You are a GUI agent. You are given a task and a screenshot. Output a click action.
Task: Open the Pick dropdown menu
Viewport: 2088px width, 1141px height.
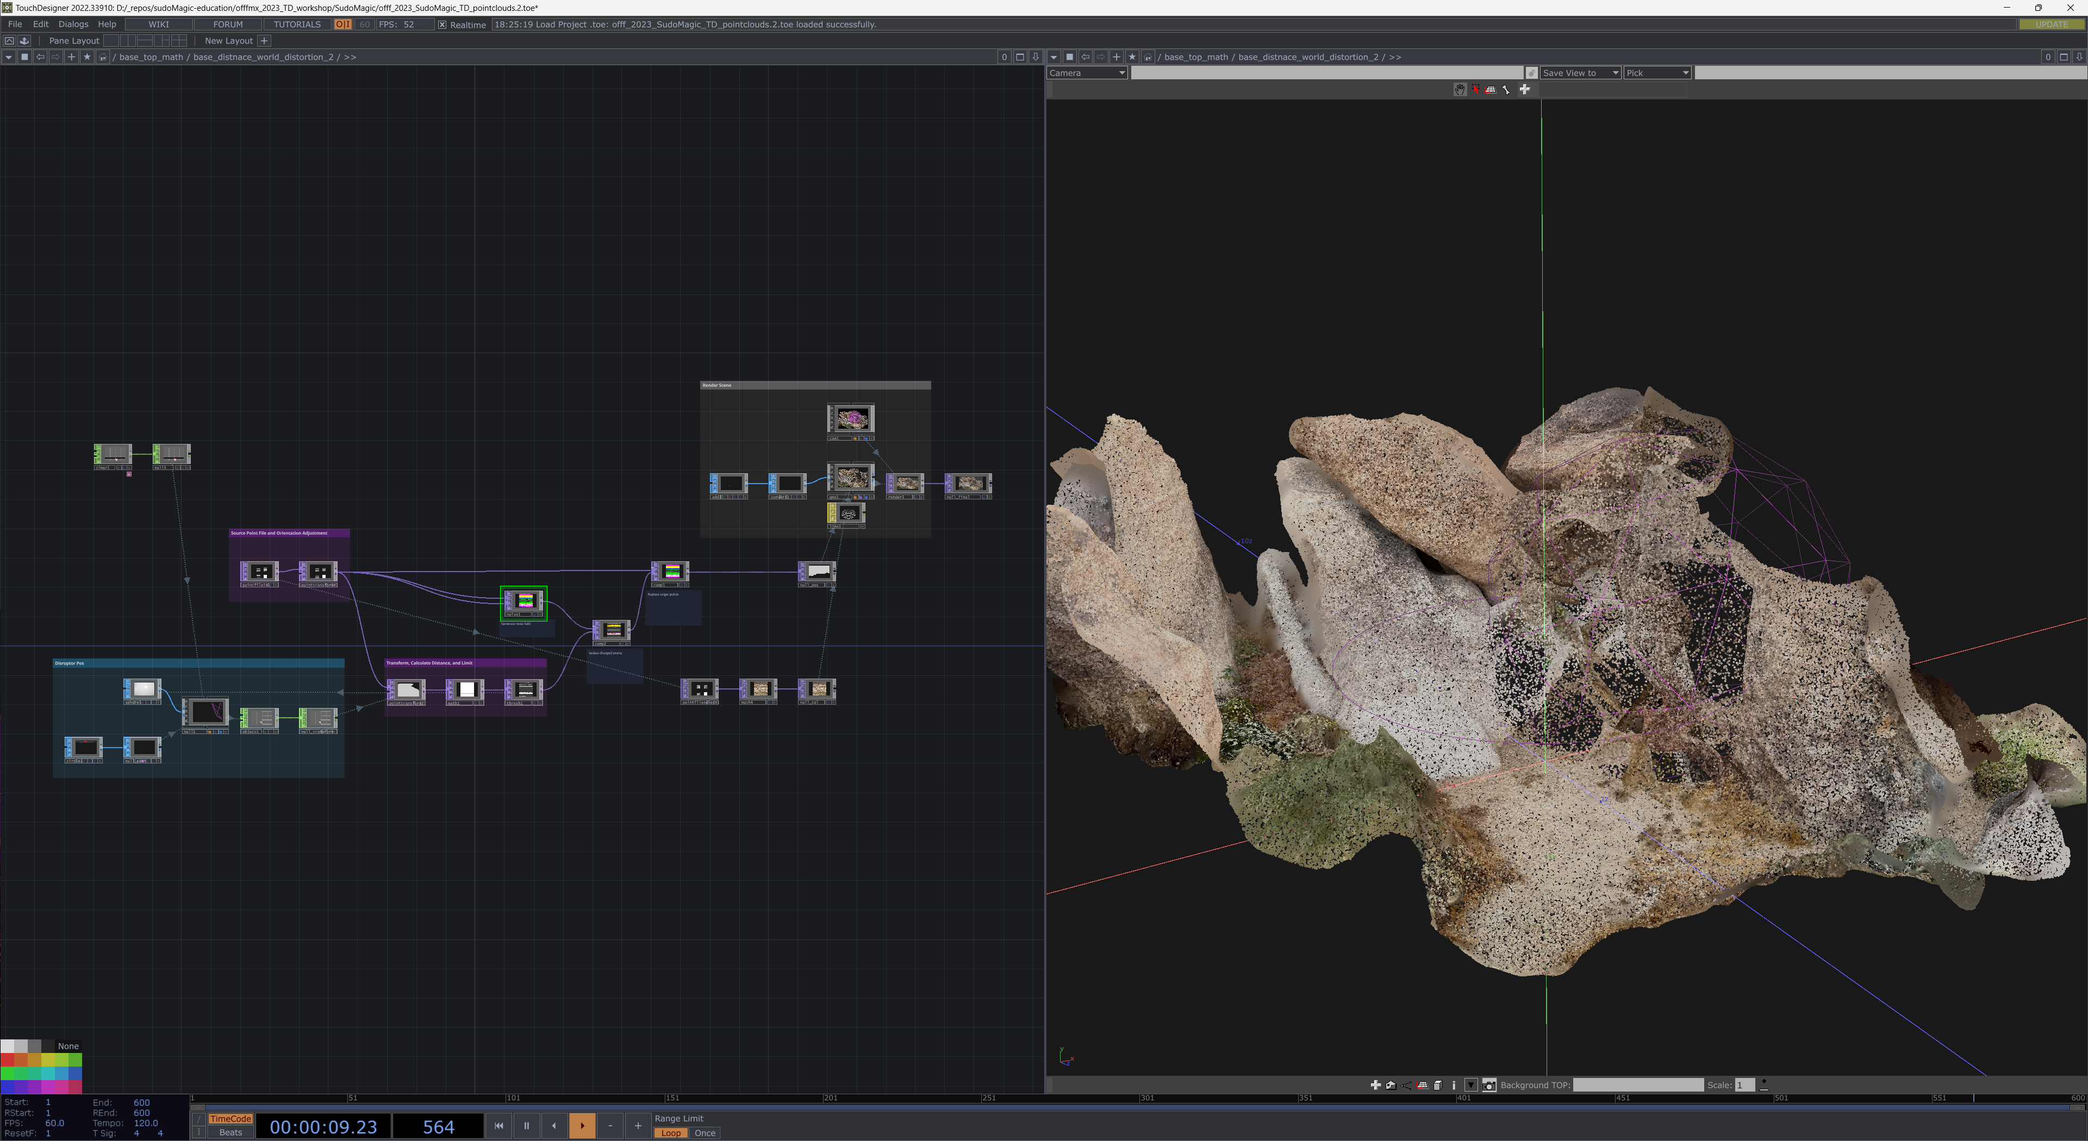coord(1657,73)
